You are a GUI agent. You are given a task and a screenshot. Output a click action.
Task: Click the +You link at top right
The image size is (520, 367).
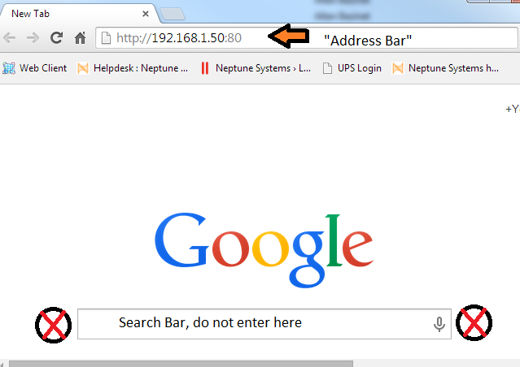click(513, 109)
